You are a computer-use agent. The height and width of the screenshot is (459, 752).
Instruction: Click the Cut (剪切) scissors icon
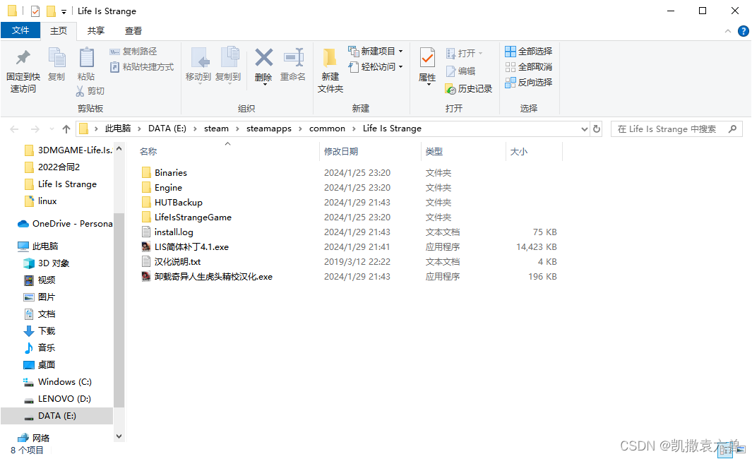[80, 90]
